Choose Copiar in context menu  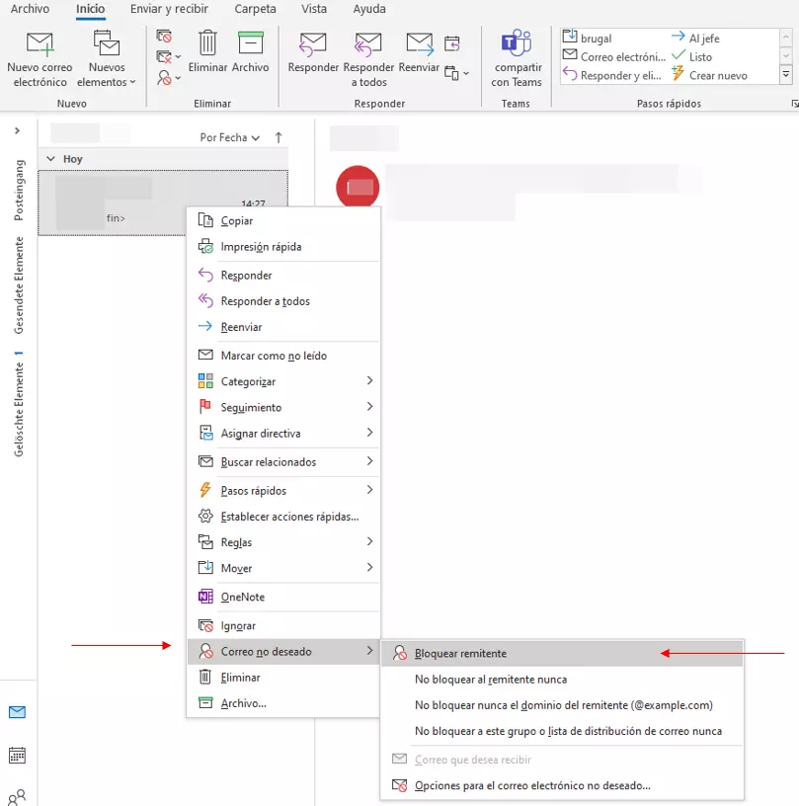tap(283, 221)
